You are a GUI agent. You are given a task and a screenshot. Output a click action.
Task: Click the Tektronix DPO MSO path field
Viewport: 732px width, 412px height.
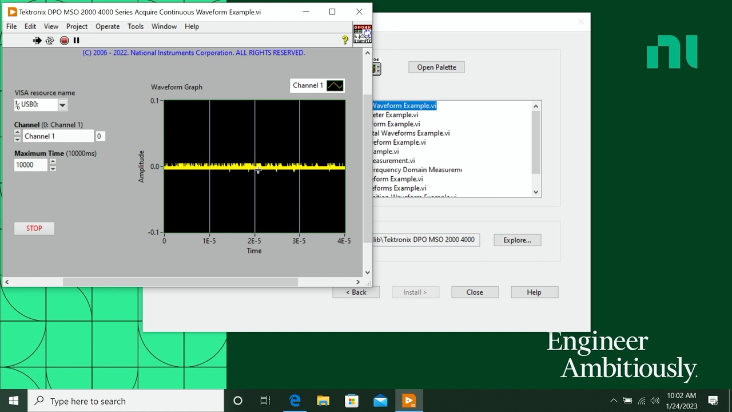tap(425, 240)
